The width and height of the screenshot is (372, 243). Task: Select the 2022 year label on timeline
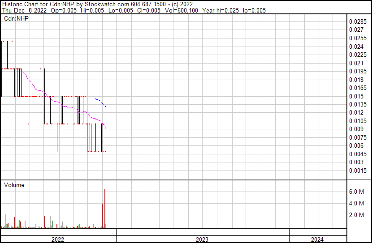tap(58, 239)
